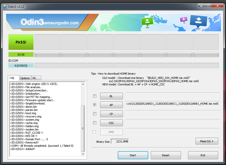This screenshot has width=226, height=165.
Task: Uncheck the AP checkbox
Action: (x=95, y=105)
